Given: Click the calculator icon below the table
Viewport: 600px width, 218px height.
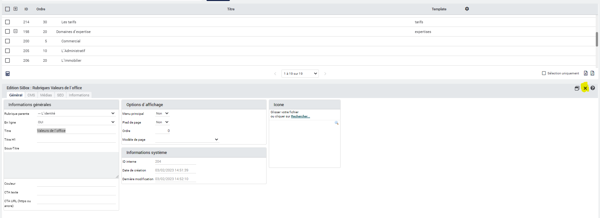Looking at the screenshot, I should click(7, 74).
